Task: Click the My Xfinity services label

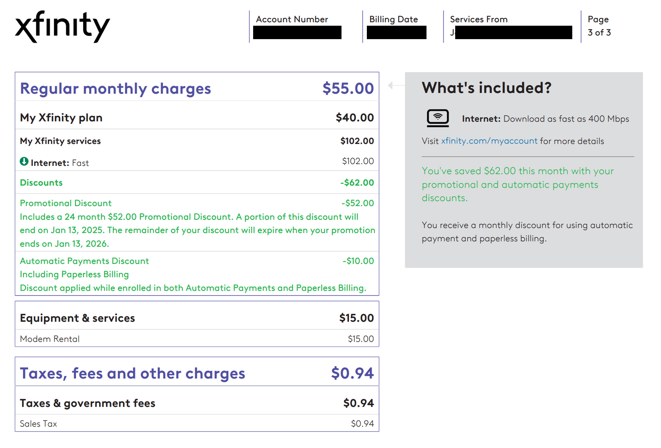Action: [x=60, y=141]
